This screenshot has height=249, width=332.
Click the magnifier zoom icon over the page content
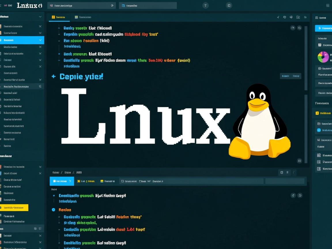[300, 28]
